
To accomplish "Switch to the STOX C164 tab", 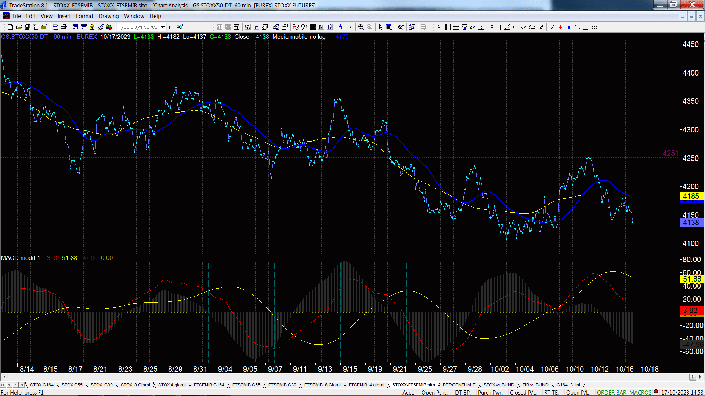I will click(x=42, y=385).
